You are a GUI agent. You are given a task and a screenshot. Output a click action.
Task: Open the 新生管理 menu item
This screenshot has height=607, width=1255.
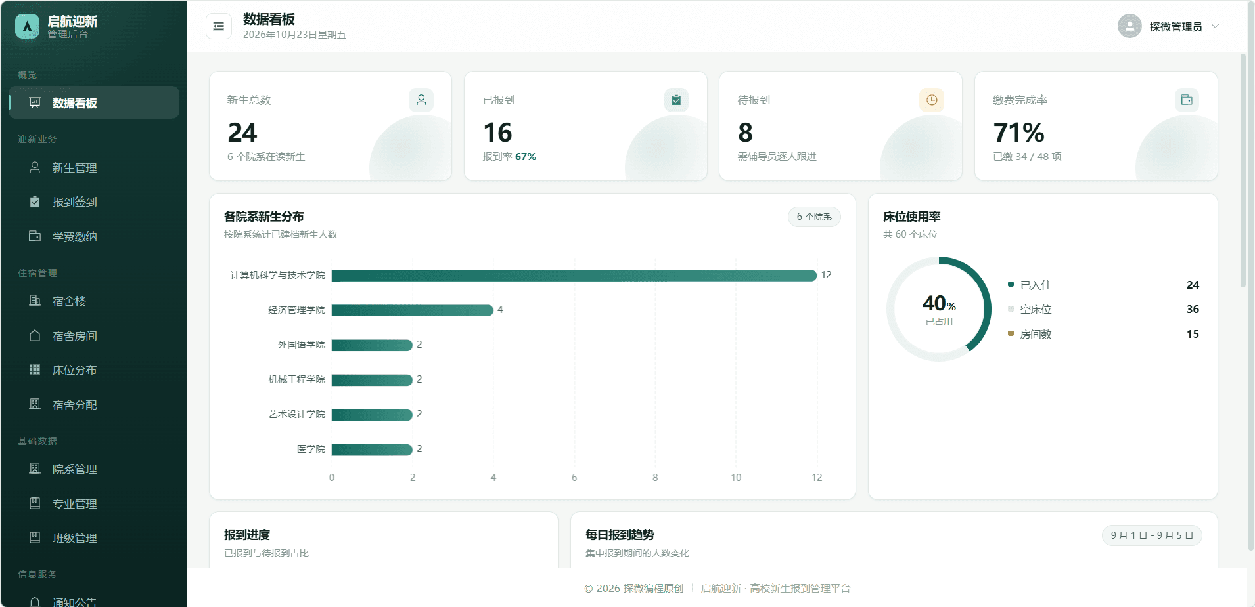point(94,167)
